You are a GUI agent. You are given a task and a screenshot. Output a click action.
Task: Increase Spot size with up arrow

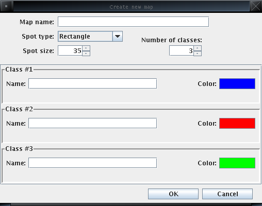[86, 48]
